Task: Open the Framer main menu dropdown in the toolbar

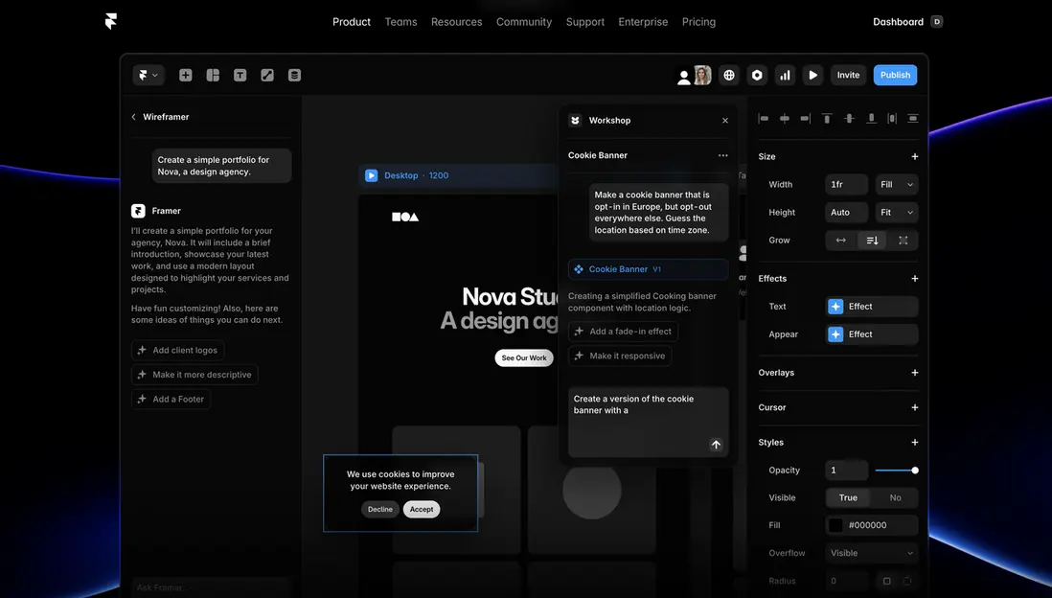Action: tap(149, 75)
